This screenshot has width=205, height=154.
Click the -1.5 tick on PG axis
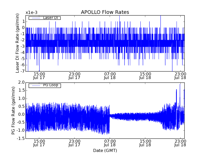coord(21,138)
